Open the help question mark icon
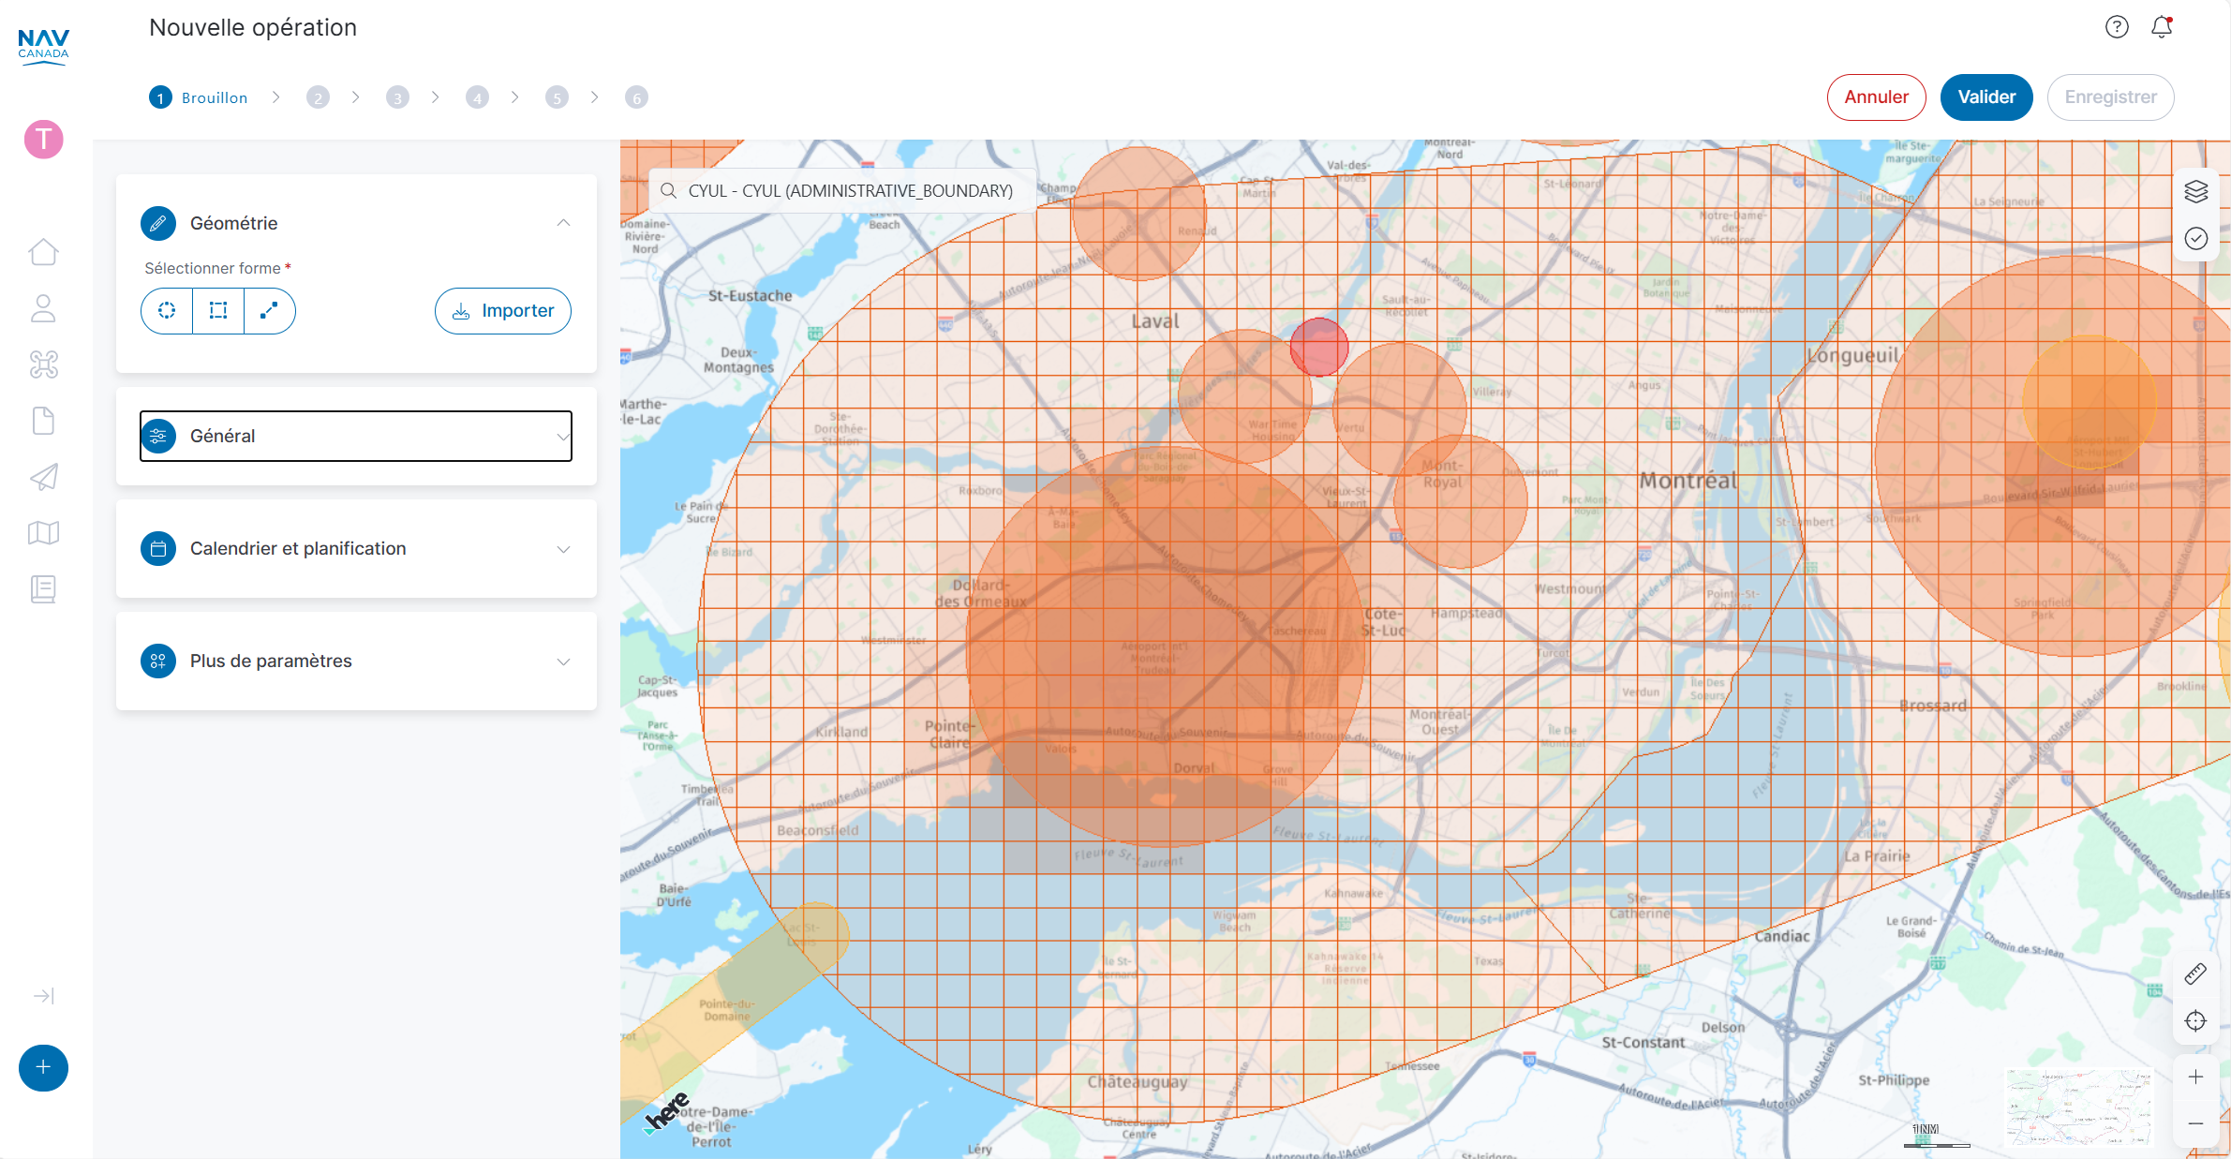 coord(2117,27)
